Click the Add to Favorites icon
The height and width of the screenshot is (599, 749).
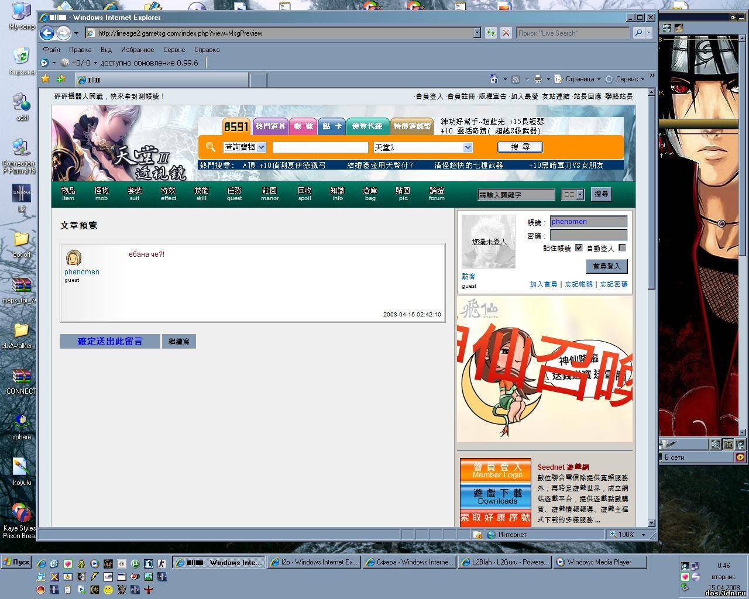[x=61, y=79]
